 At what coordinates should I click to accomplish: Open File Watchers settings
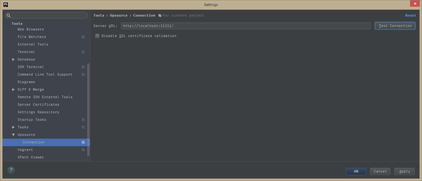(32, 37)
